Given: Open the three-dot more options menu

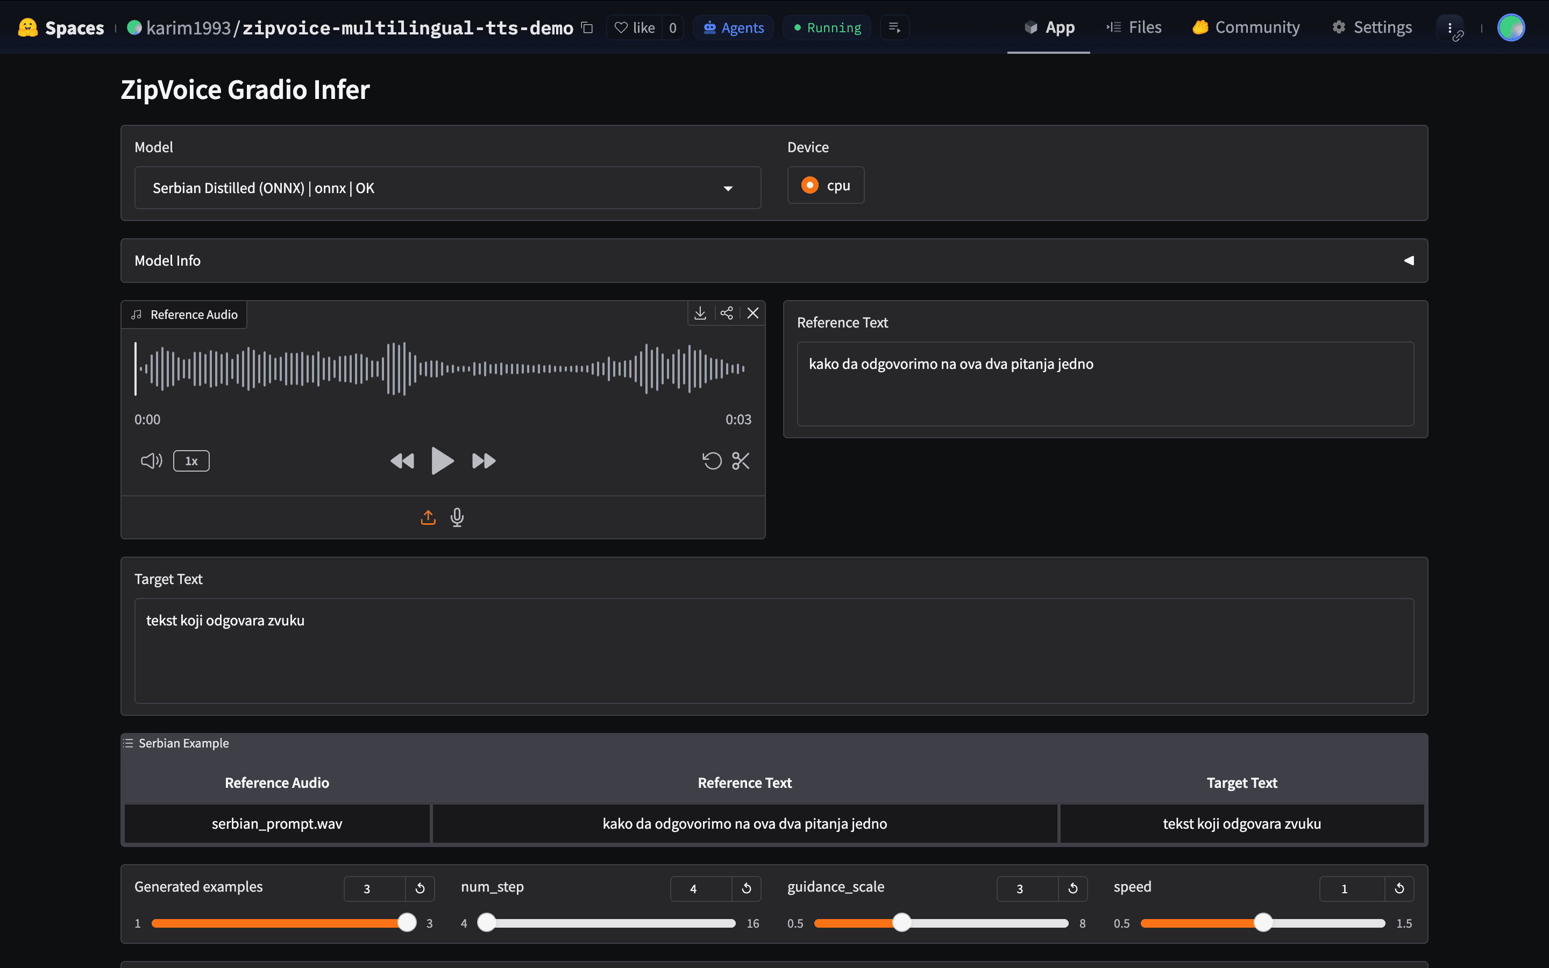Looking at the screenshot, I should [x=1451, y=27].
